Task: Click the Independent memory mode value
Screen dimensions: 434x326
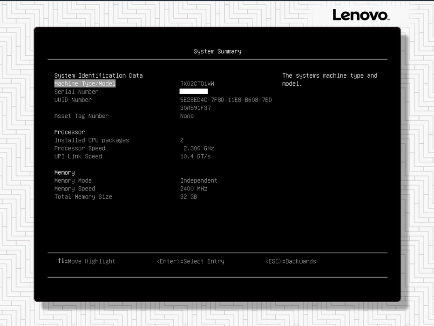Action: [199, 180]
